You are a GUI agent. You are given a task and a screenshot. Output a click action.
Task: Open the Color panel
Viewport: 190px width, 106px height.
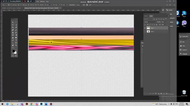[183, 46]
